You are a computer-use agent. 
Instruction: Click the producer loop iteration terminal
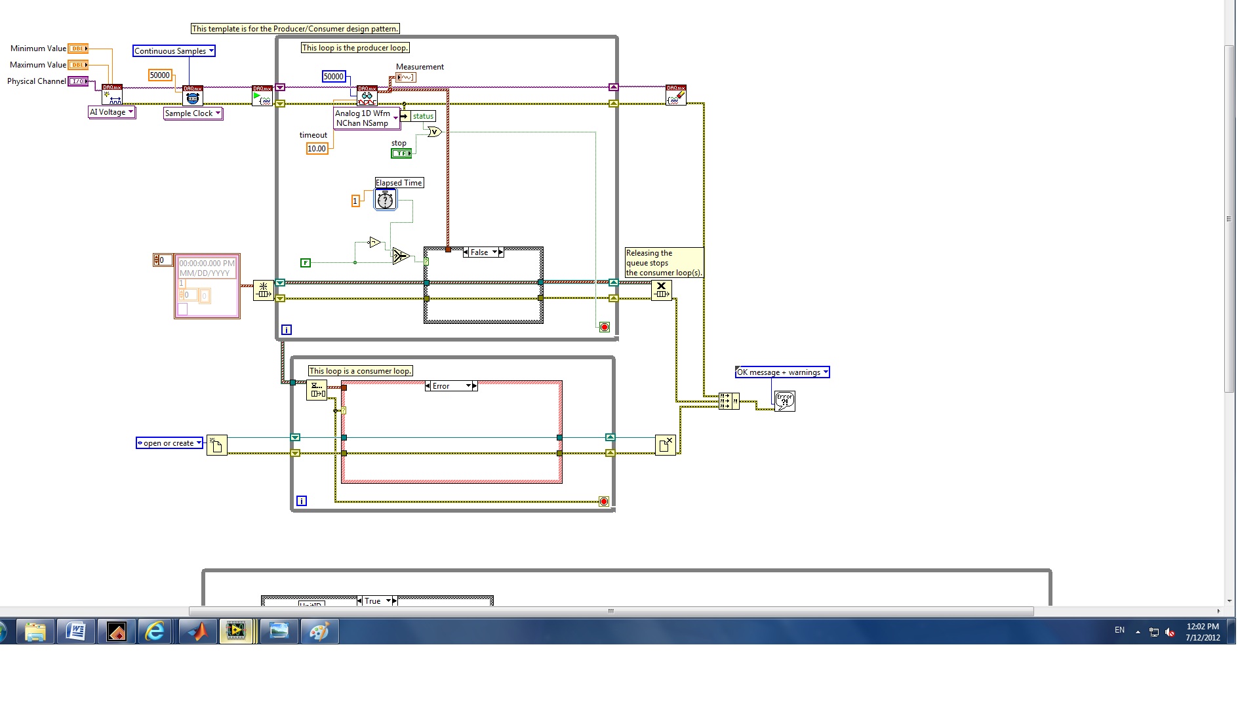click(287, 330)
